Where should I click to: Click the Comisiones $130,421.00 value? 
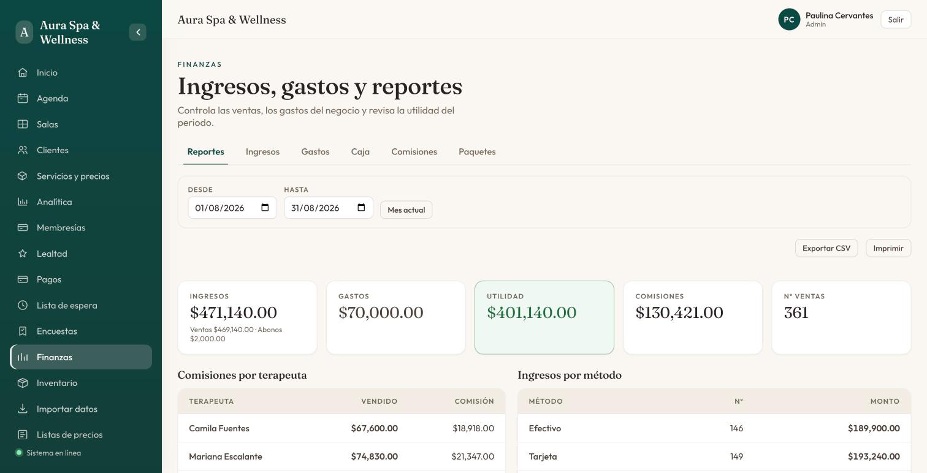point(679,312)
